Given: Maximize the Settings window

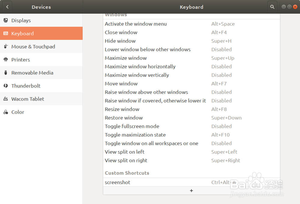Looking at the screenshot, I should [x=289, y=7].
